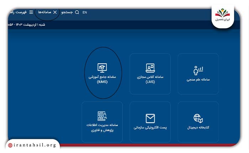This screenshot has width=249, height=153.
Task: Click the organizational email envelope icon
Action: (150, 118)
